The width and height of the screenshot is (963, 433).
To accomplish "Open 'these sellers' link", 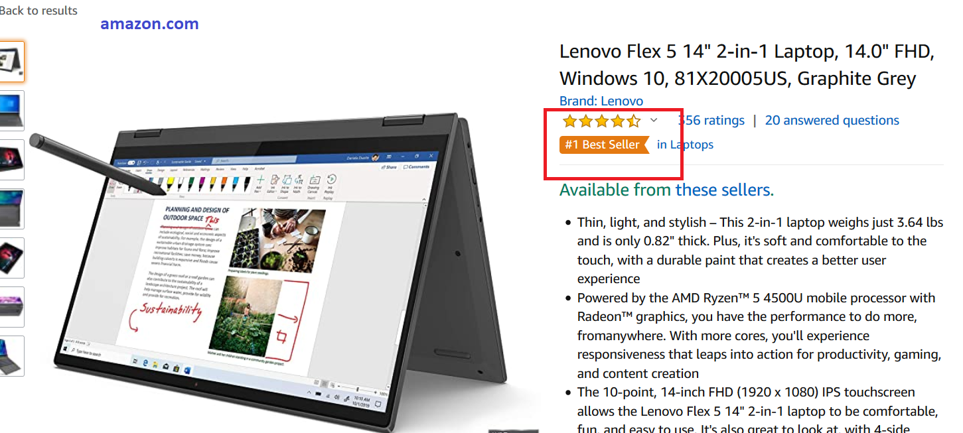I will pos(724,190).
